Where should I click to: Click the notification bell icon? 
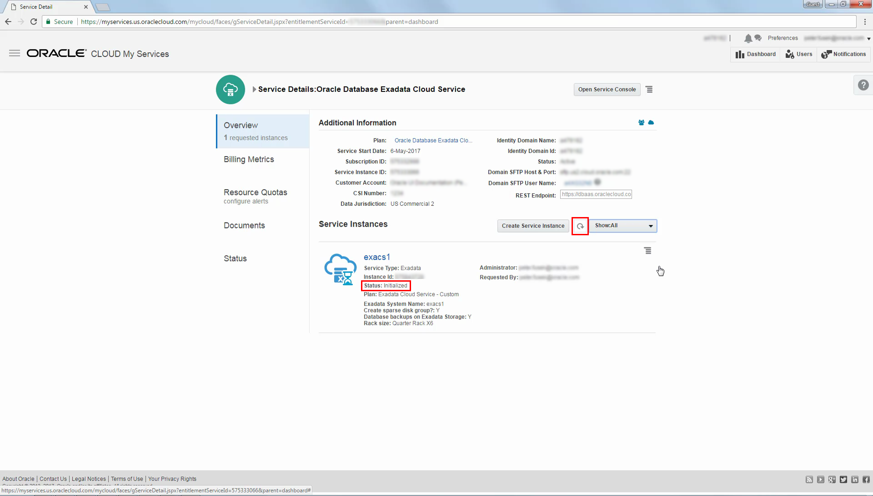coord(748,38)
